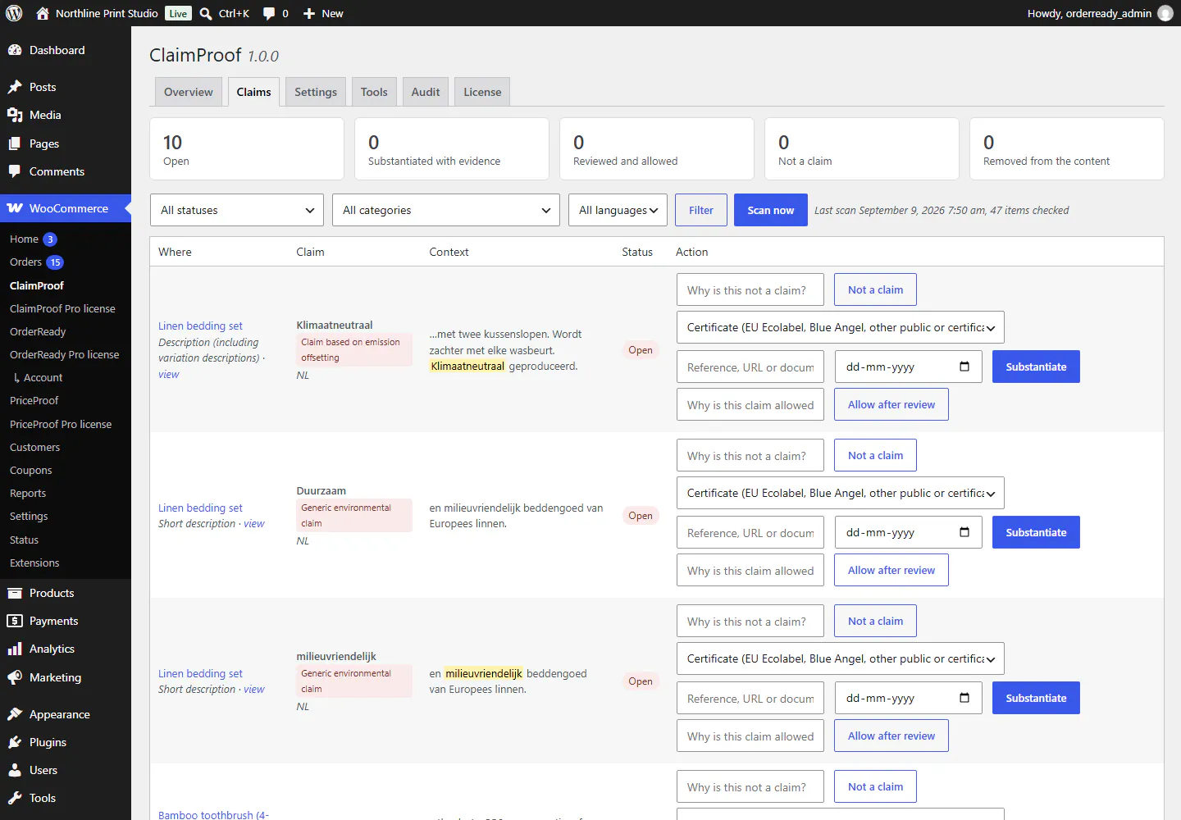Click the Live status badge
This screenshot has width=1181, height=820.
[178, 13]
